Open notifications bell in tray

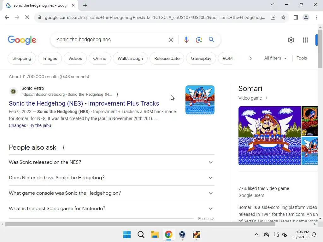(314, 234)
